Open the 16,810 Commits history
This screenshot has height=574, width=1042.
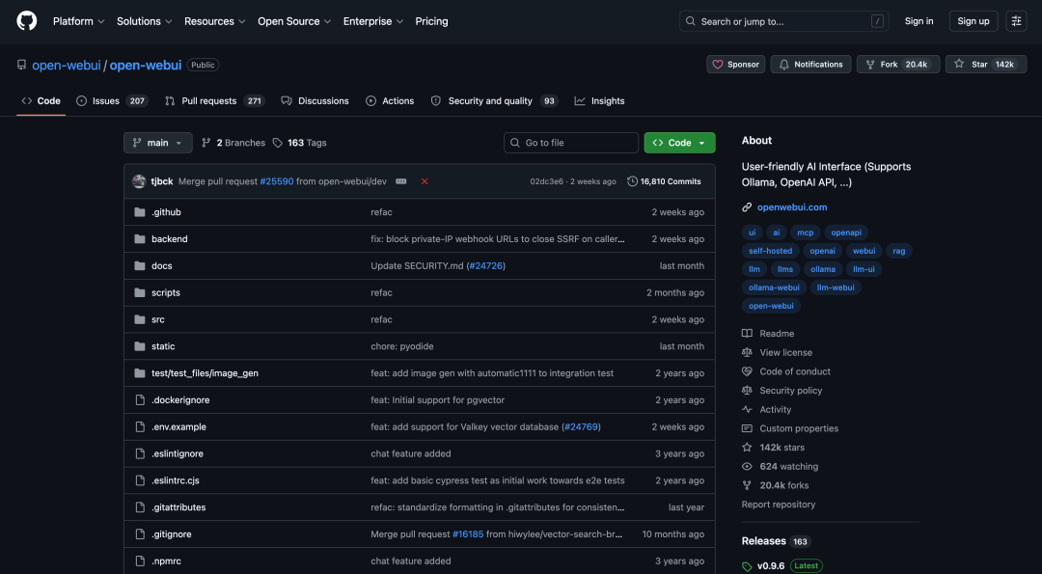pos(664,181)
